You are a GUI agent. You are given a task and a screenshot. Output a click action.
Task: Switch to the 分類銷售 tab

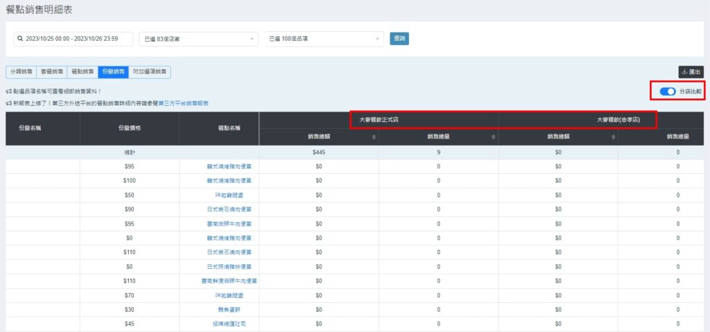pyautogui.click(x=21, y=71)
